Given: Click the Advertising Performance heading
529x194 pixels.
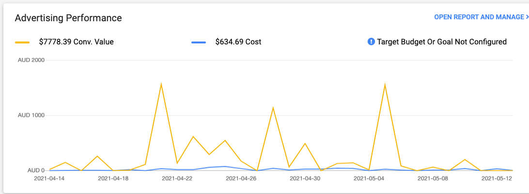Looking at the screenshot, I should click(68, 18).
